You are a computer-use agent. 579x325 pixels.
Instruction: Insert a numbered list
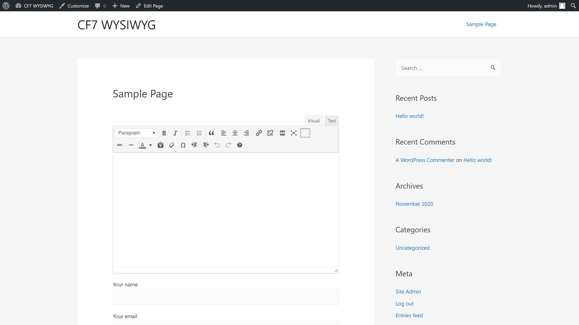199,133
